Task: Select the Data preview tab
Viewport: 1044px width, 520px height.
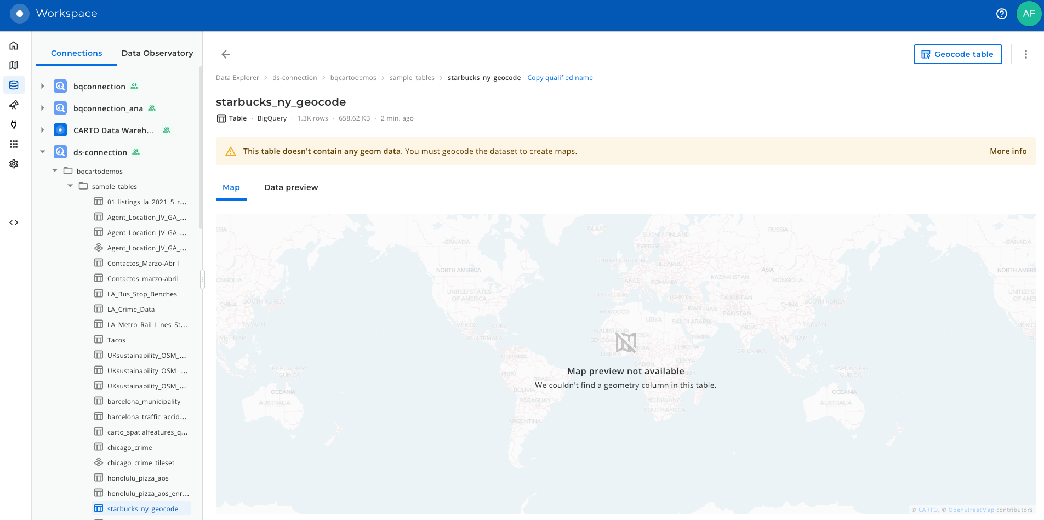Action: point(291,187)
